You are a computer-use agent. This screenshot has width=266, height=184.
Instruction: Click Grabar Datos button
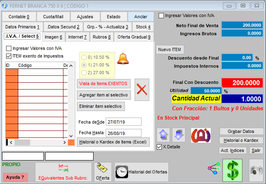[241, 131]
